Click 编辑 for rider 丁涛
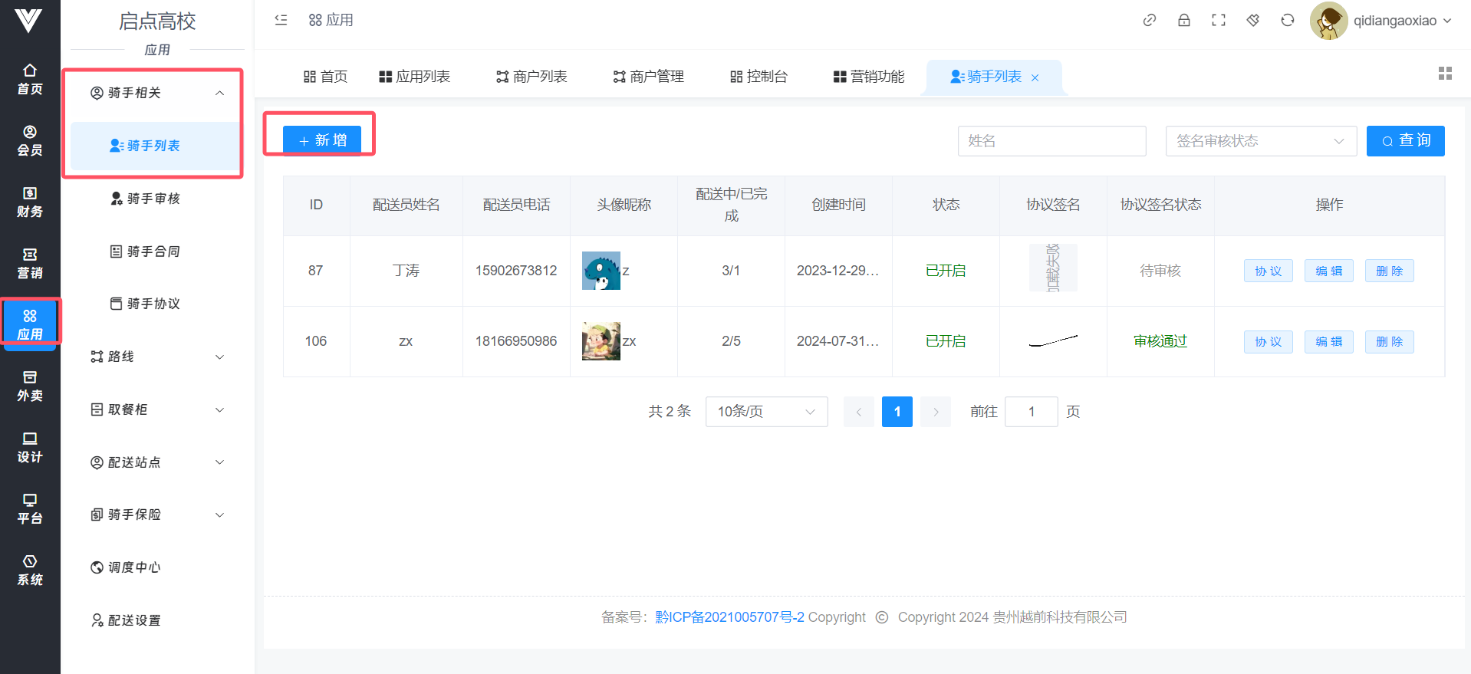 pos(1328,271)
